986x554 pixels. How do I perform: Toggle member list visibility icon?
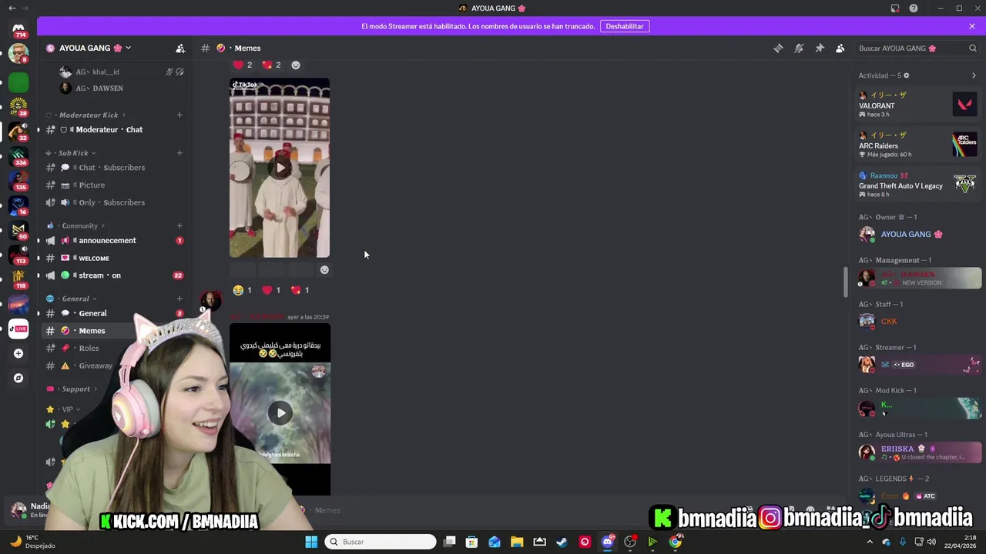tap(840, 48)
